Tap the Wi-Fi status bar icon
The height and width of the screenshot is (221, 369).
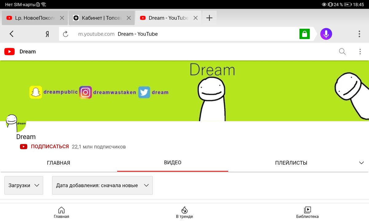43,5
